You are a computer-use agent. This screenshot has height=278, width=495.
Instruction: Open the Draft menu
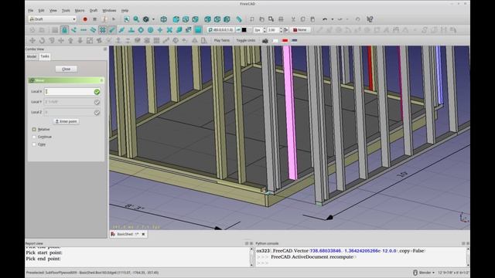coord(94,10)
